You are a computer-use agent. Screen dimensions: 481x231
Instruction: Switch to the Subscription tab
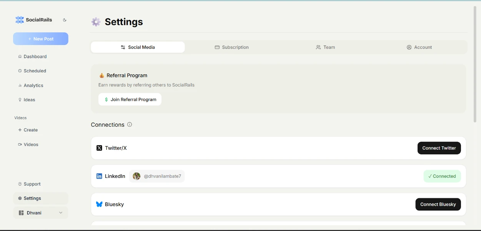coord(231,47)
